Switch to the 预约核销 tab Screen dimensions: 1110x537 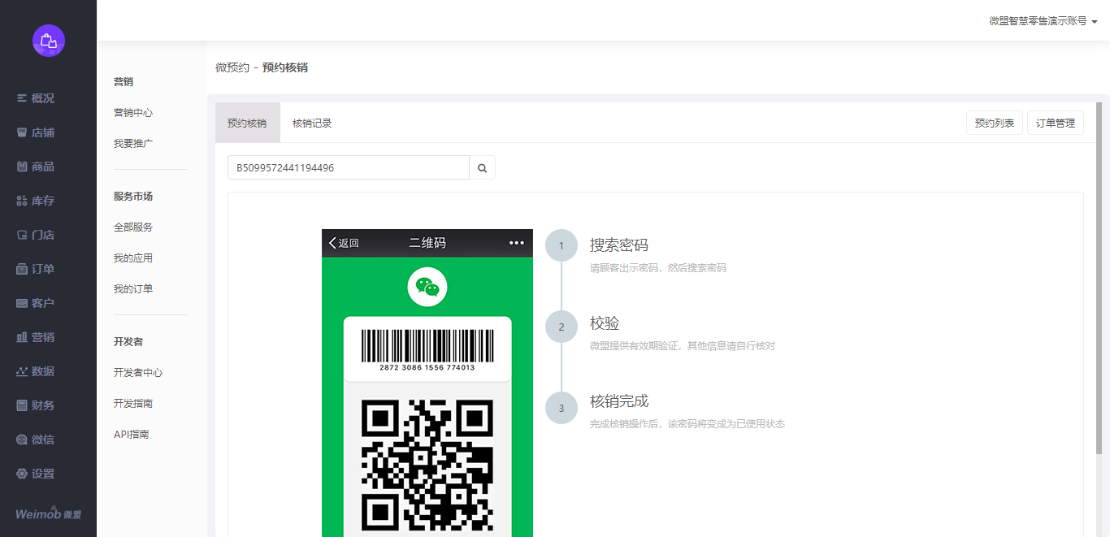click(247, 123)
